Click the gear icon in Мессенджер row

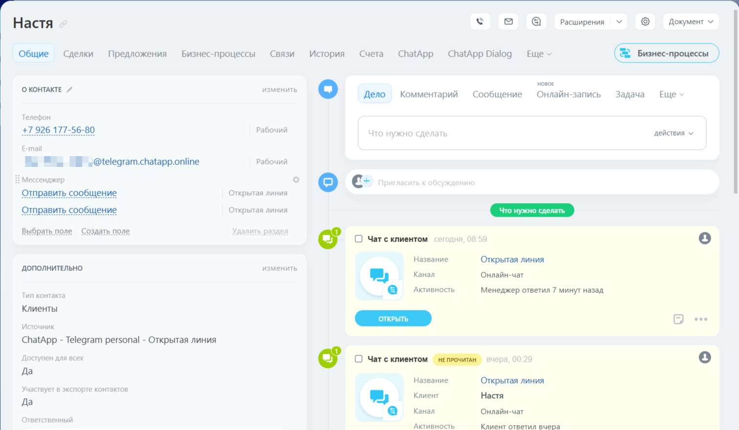pyautogui.click(x=296, y=180)
